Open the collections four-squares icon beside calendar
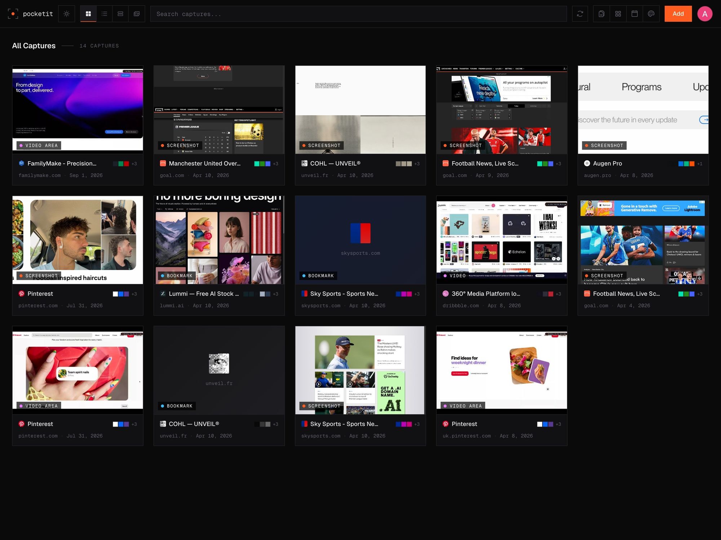This screenshot has width=721, height=540. [x=618, y=14]
